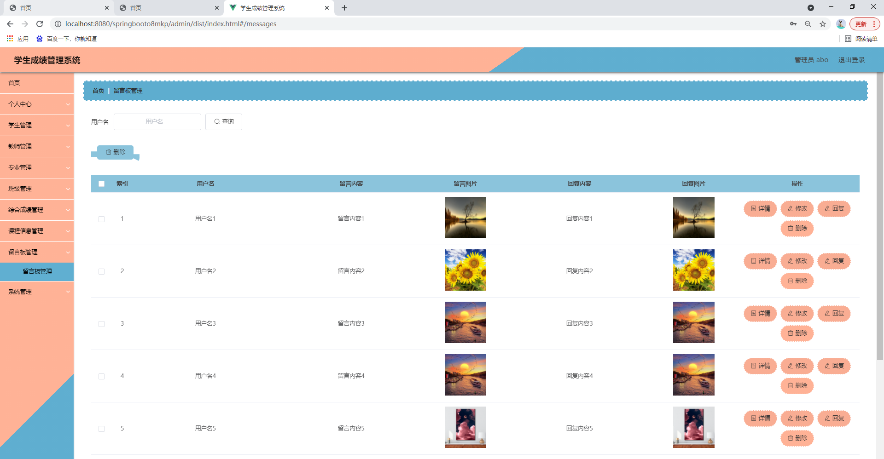Screen dimensions: 884x459
Task: Click 回复 reply button in row 3
Action: coord(834,314)
